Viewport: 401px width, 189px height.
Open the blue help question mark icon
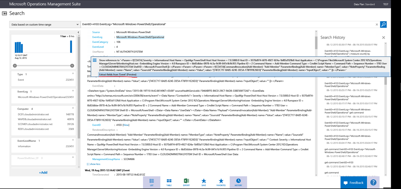[x=373, y=182]
